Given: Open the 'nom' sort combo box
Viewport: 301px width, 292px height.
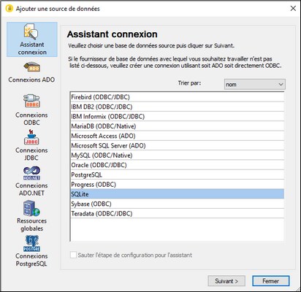Looking at the screenshot, I should (x=254, y=85).
